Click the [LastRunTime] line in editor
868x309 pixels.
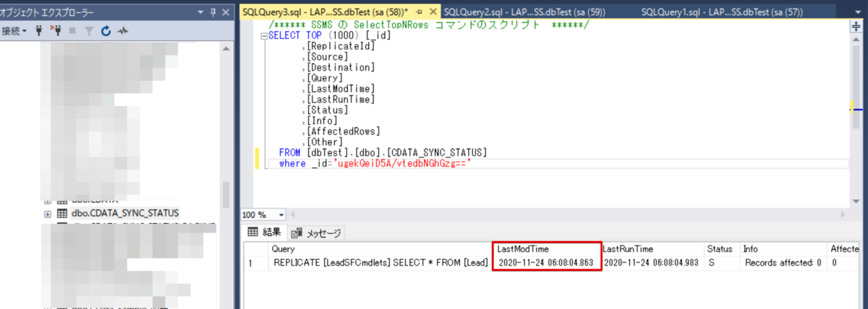tap(340, 100)
